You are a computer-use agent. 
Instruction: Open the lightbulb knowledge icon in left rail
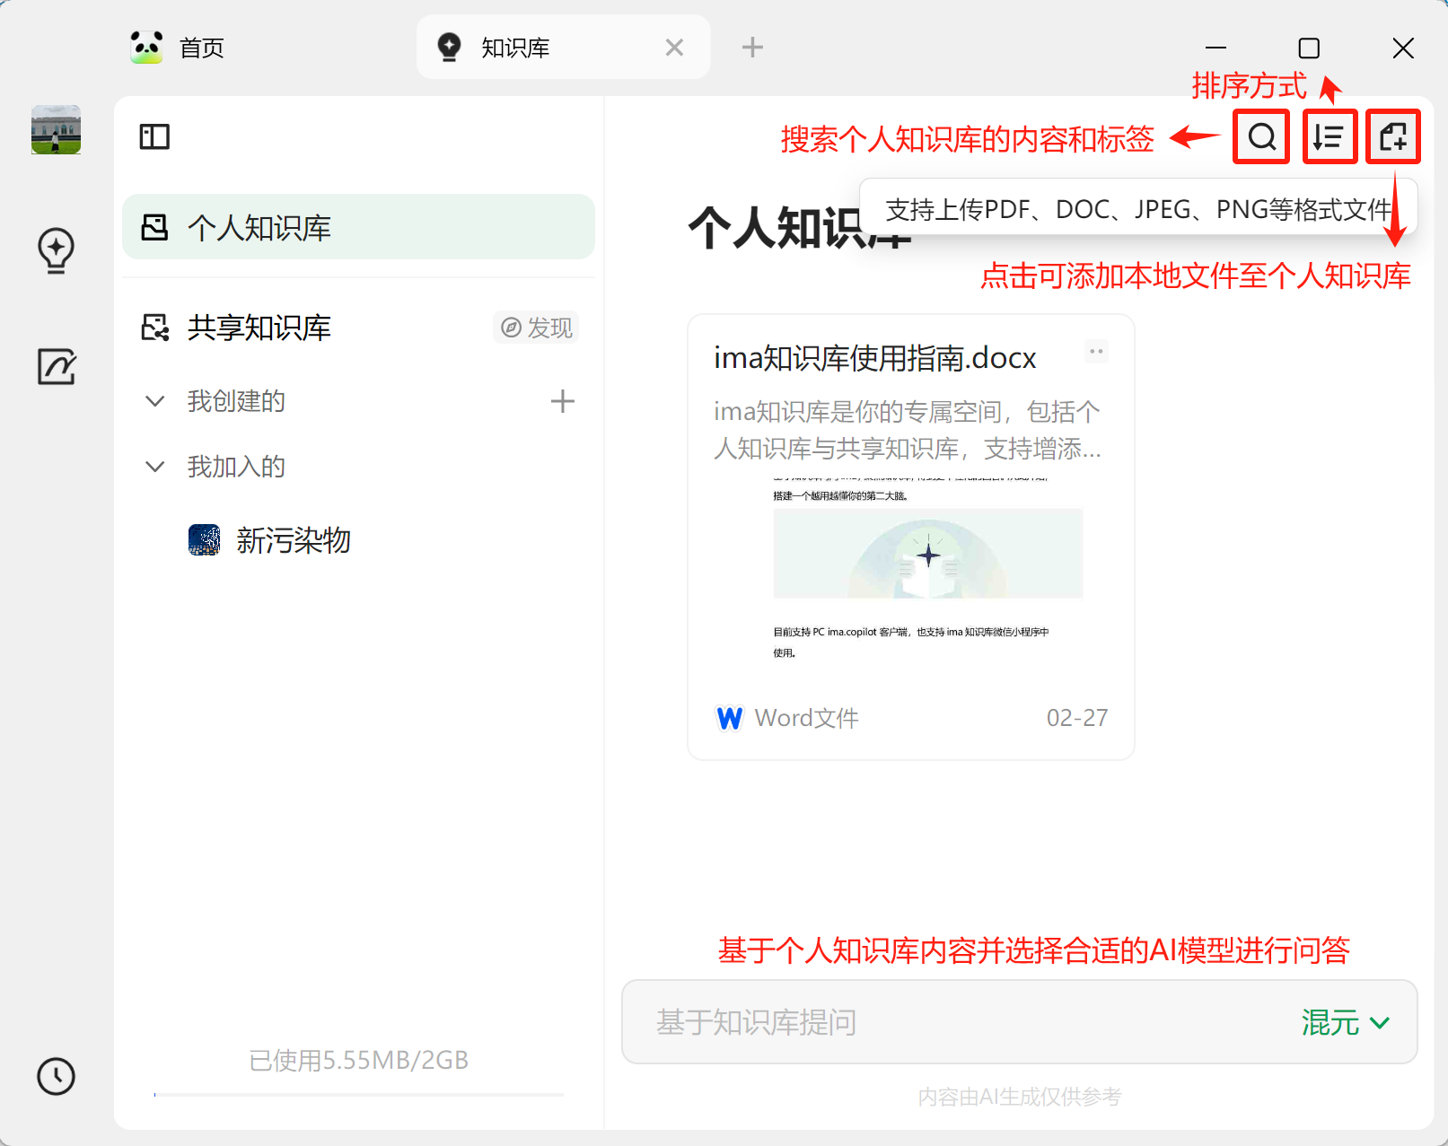(x=56, y=250)
